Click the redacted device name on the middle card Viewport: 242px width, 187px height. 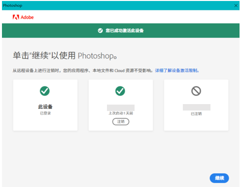point(121,108)
